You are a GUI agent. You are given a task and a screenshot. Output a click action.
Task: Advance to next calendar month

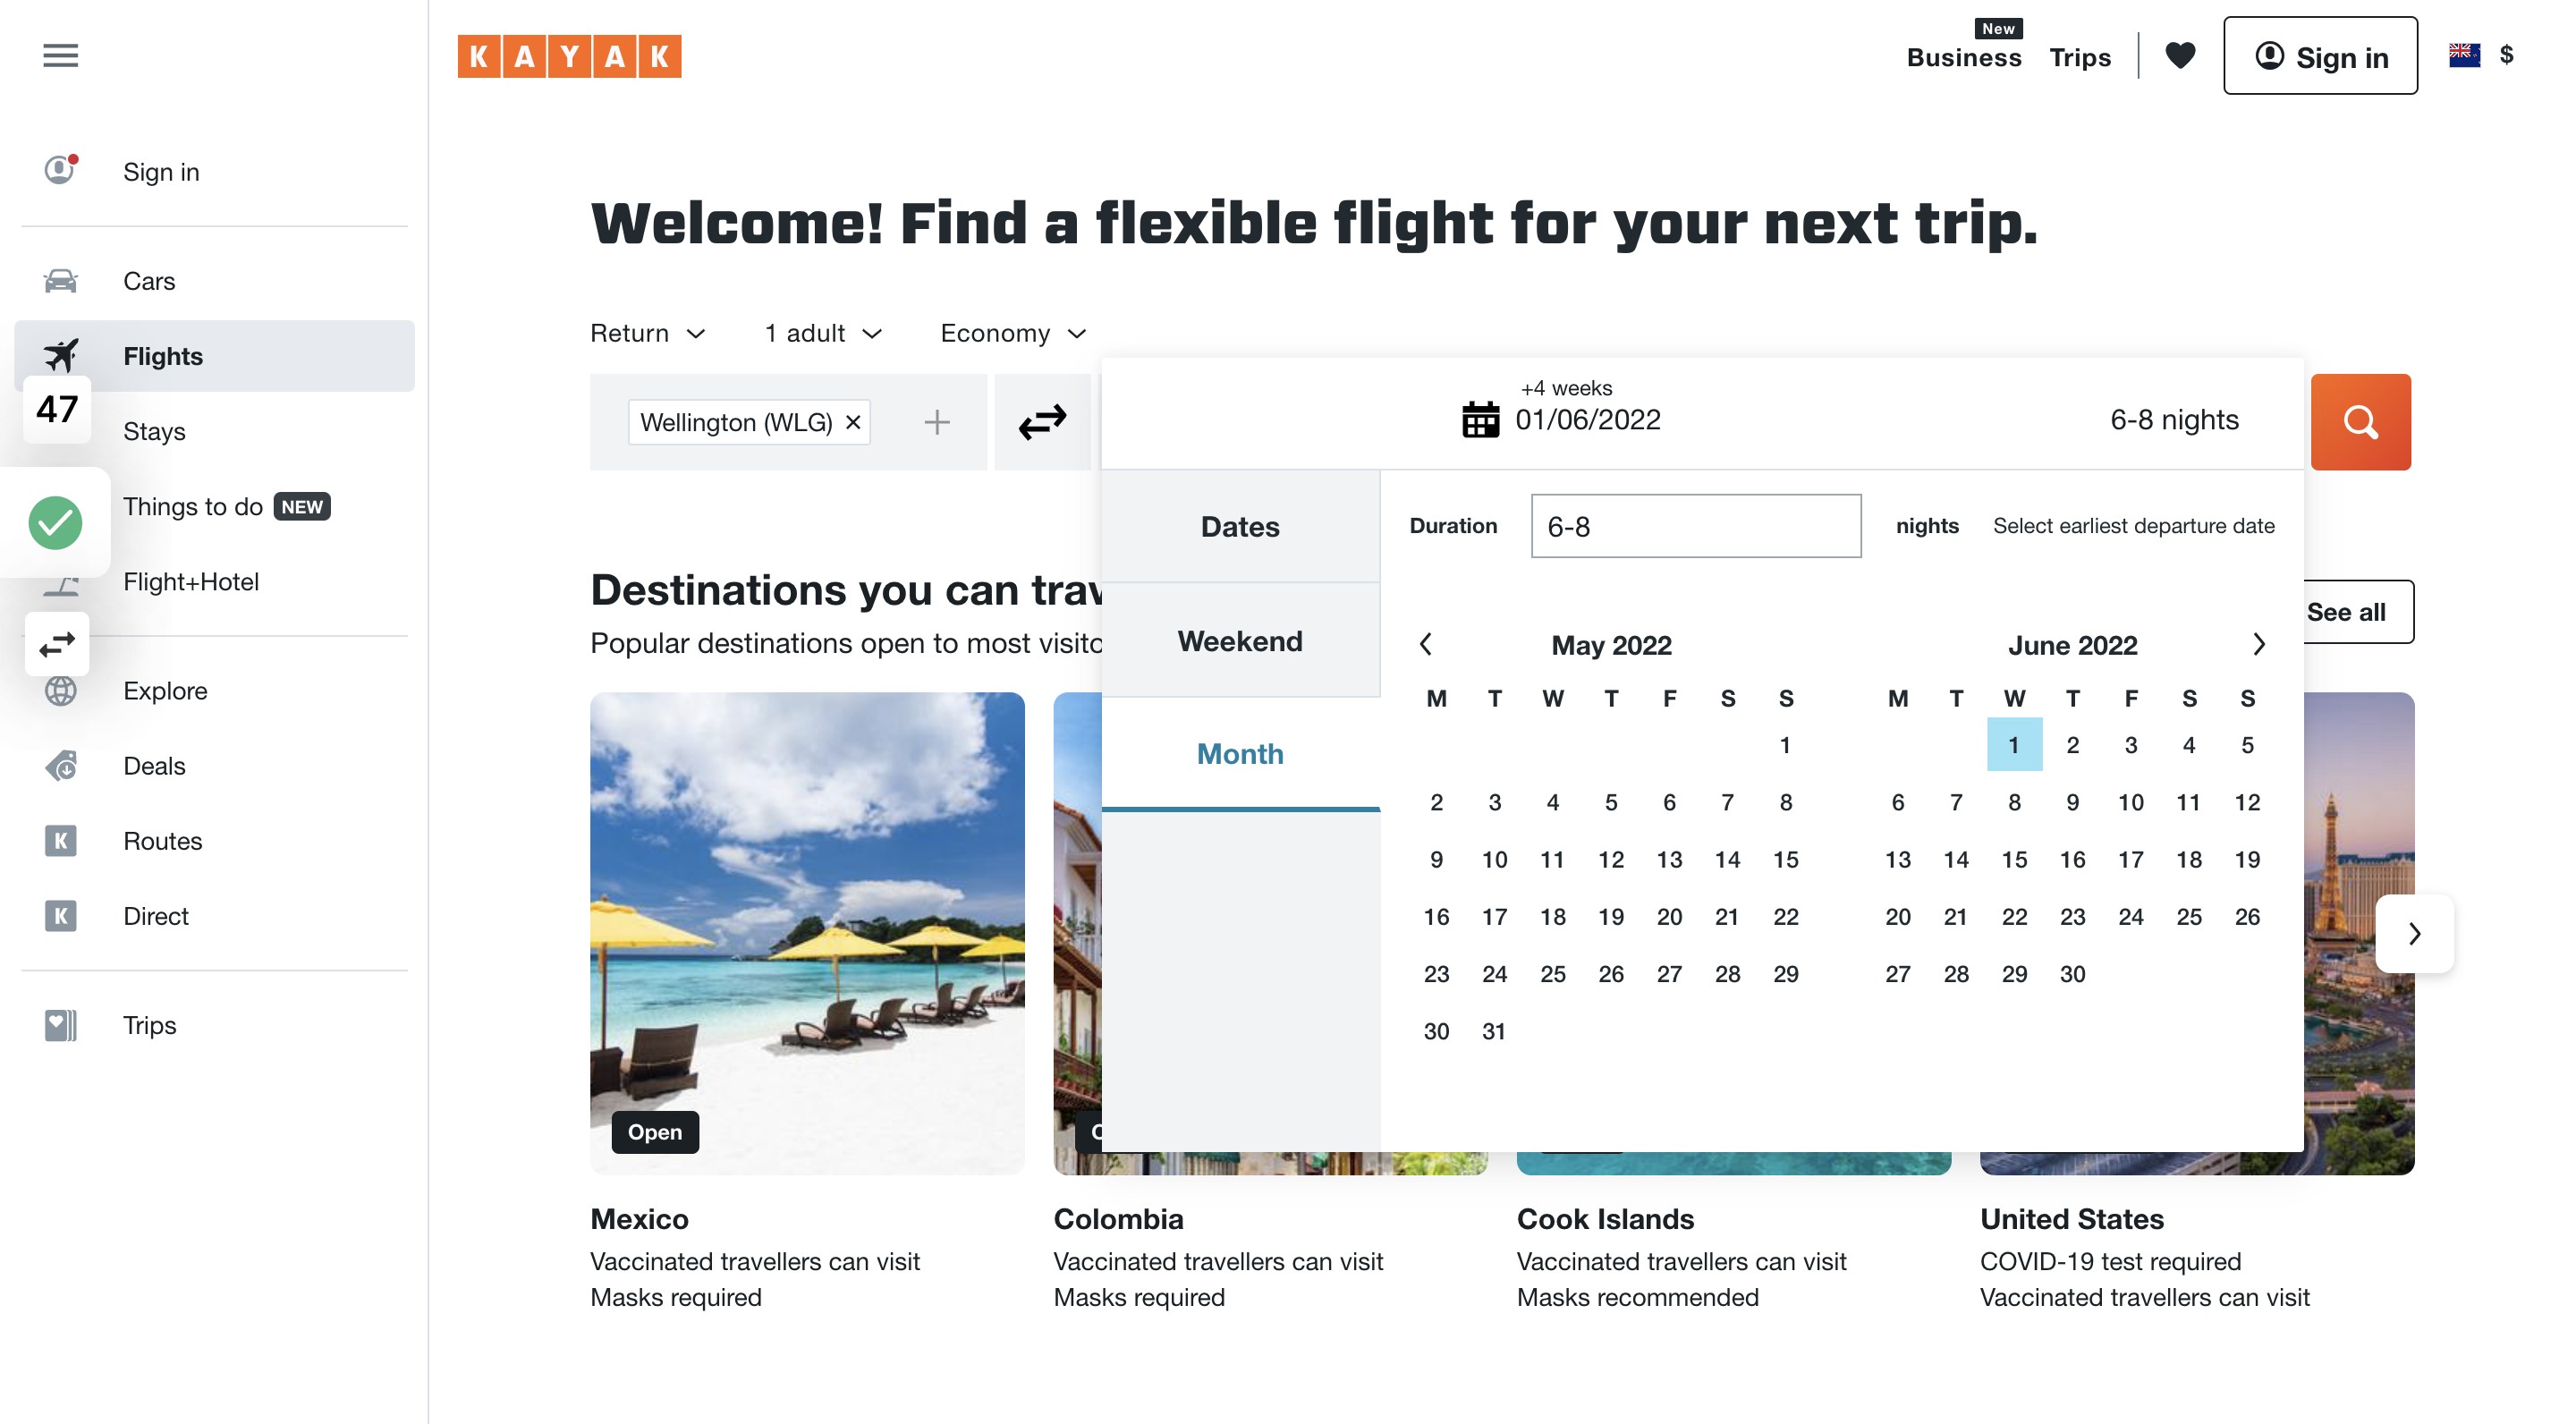pos(2258,644)
